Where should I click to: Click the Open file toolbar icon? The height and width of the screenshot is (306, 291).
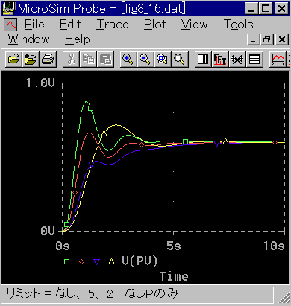[13, 60]
